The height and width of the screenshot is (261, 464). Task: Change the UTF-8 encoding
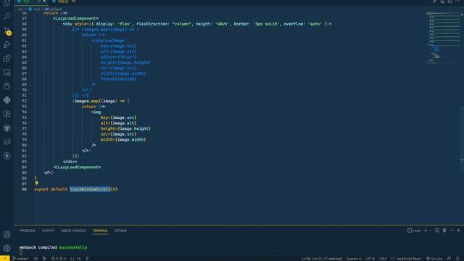pyautogui.click(x=370, y=258)
